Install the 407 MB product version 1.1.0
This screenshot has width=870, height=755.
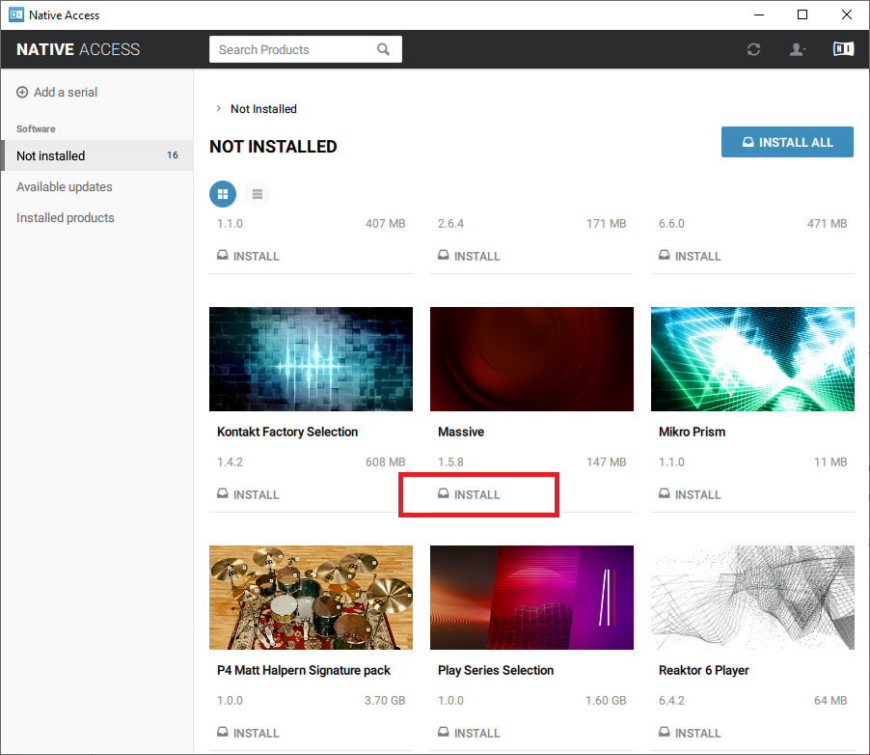[x=248, y=256]
